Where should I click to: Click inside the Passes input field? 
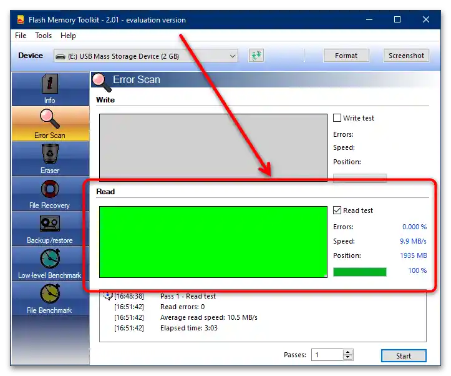point(327,355)
